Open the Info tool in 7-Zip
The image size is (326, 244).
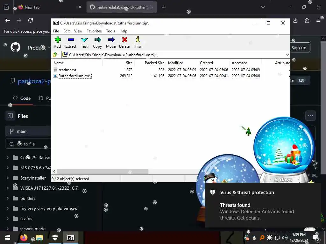pos(138,42)
